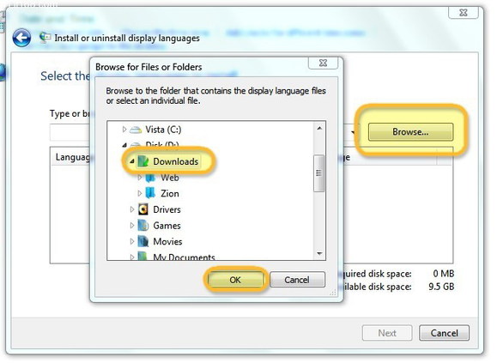Close the Browse for Files or Folders dialog
Screen dimensions: 497x363
323,63
